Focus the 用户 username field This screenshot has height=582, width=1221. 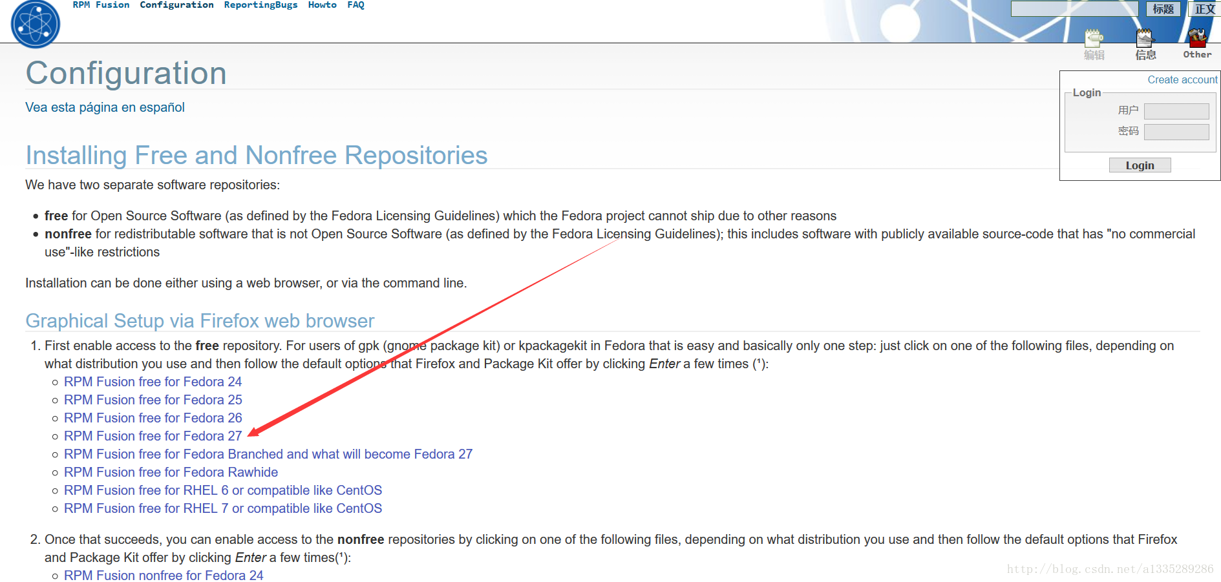(1176, 111)
